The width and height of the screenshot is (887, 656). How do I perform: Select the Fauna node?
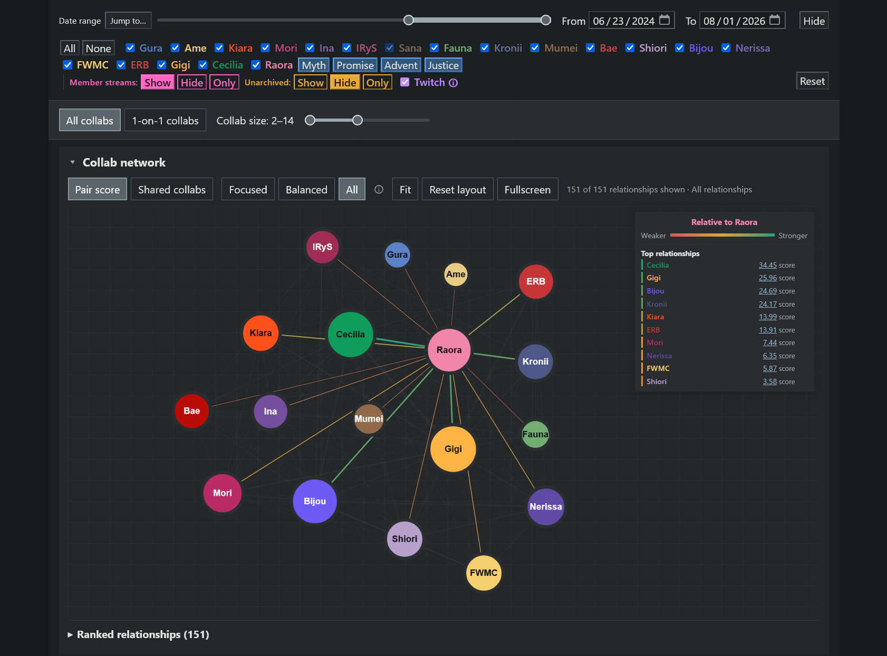[535, 434]
